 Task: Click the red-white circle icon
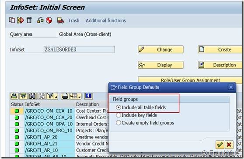click(49, 21)
